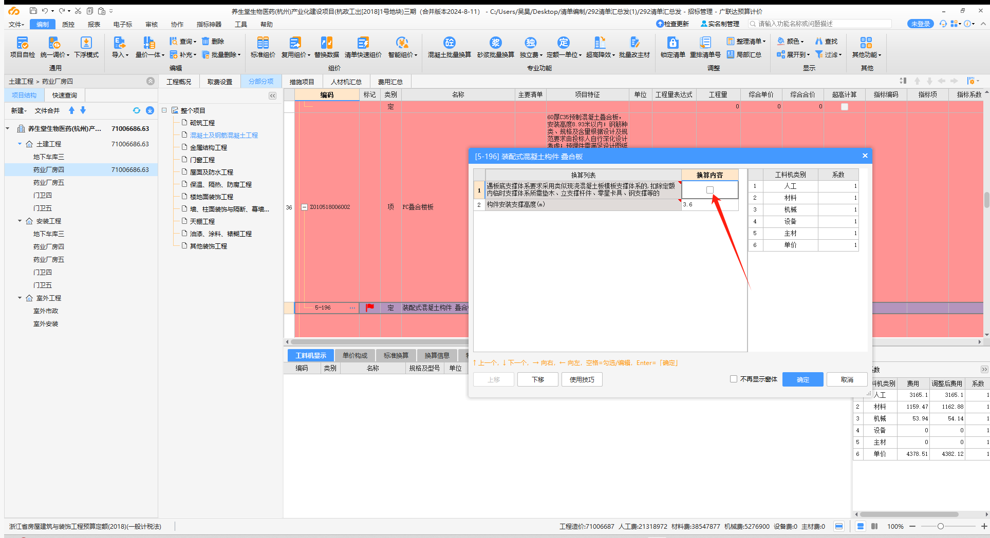
Task: Click 取消 to cancel the dialog
Action: coord(847,379)
